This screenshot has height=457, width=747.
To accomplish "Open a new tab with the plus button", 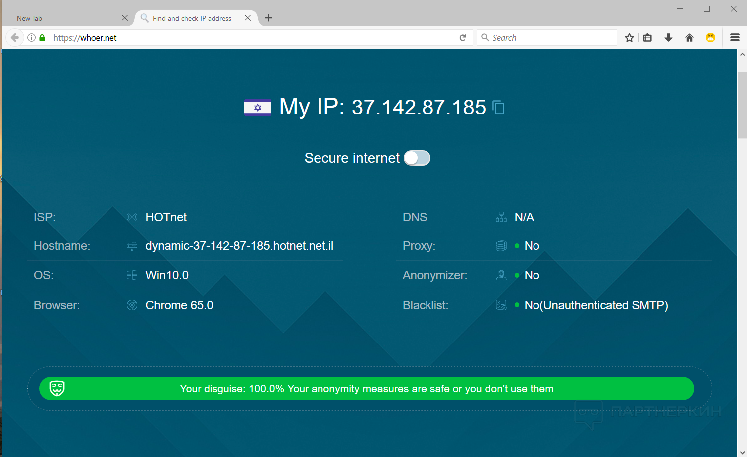I will (x=269, y=18).
